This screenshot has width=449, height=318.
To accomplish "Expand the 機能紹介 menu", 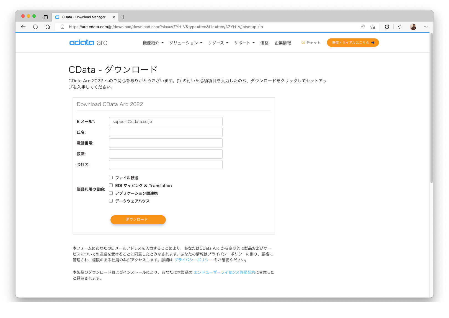I will pyautogui.click(x=153, y=43).
